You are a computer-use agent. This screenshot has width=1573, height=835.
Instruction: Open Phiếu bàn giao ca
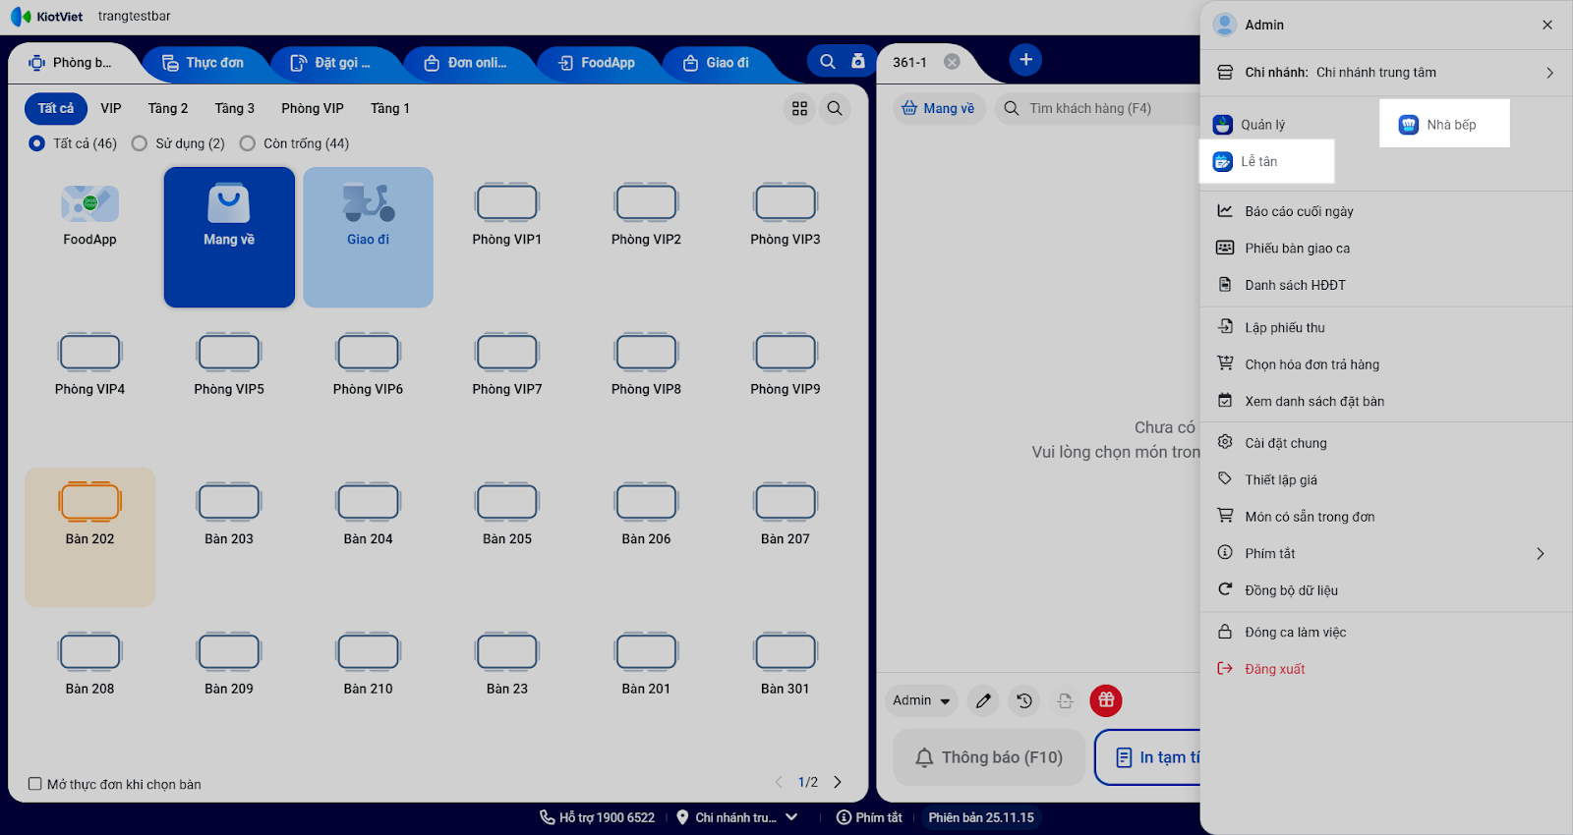pos(1386,248)
